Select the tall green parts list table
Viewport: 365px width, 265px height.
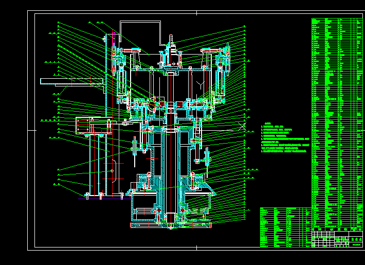[x=337, y=125]
